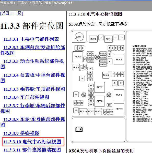Select relay RLY 4 in the fuse diagram
Image resolution: width=152 pixels, height=153 pixels.
[x=119, y=59]
